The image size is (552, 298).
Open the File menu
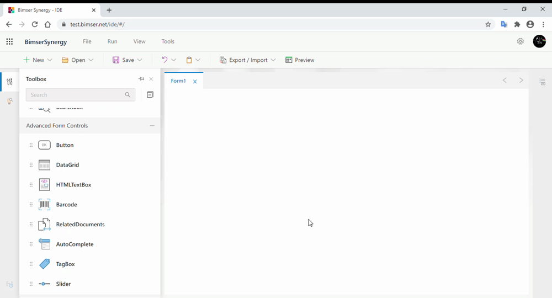click(87, 41)
